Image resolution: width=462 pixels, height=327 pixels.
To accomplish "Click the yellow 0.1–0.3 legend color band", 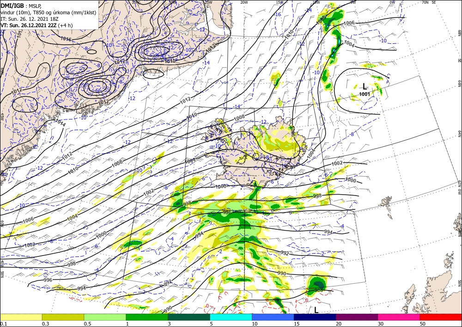I will point(21,317).
